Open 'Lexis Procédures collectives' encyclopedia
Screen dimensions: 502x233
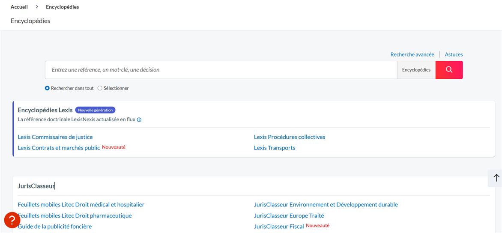pos(290,137)
